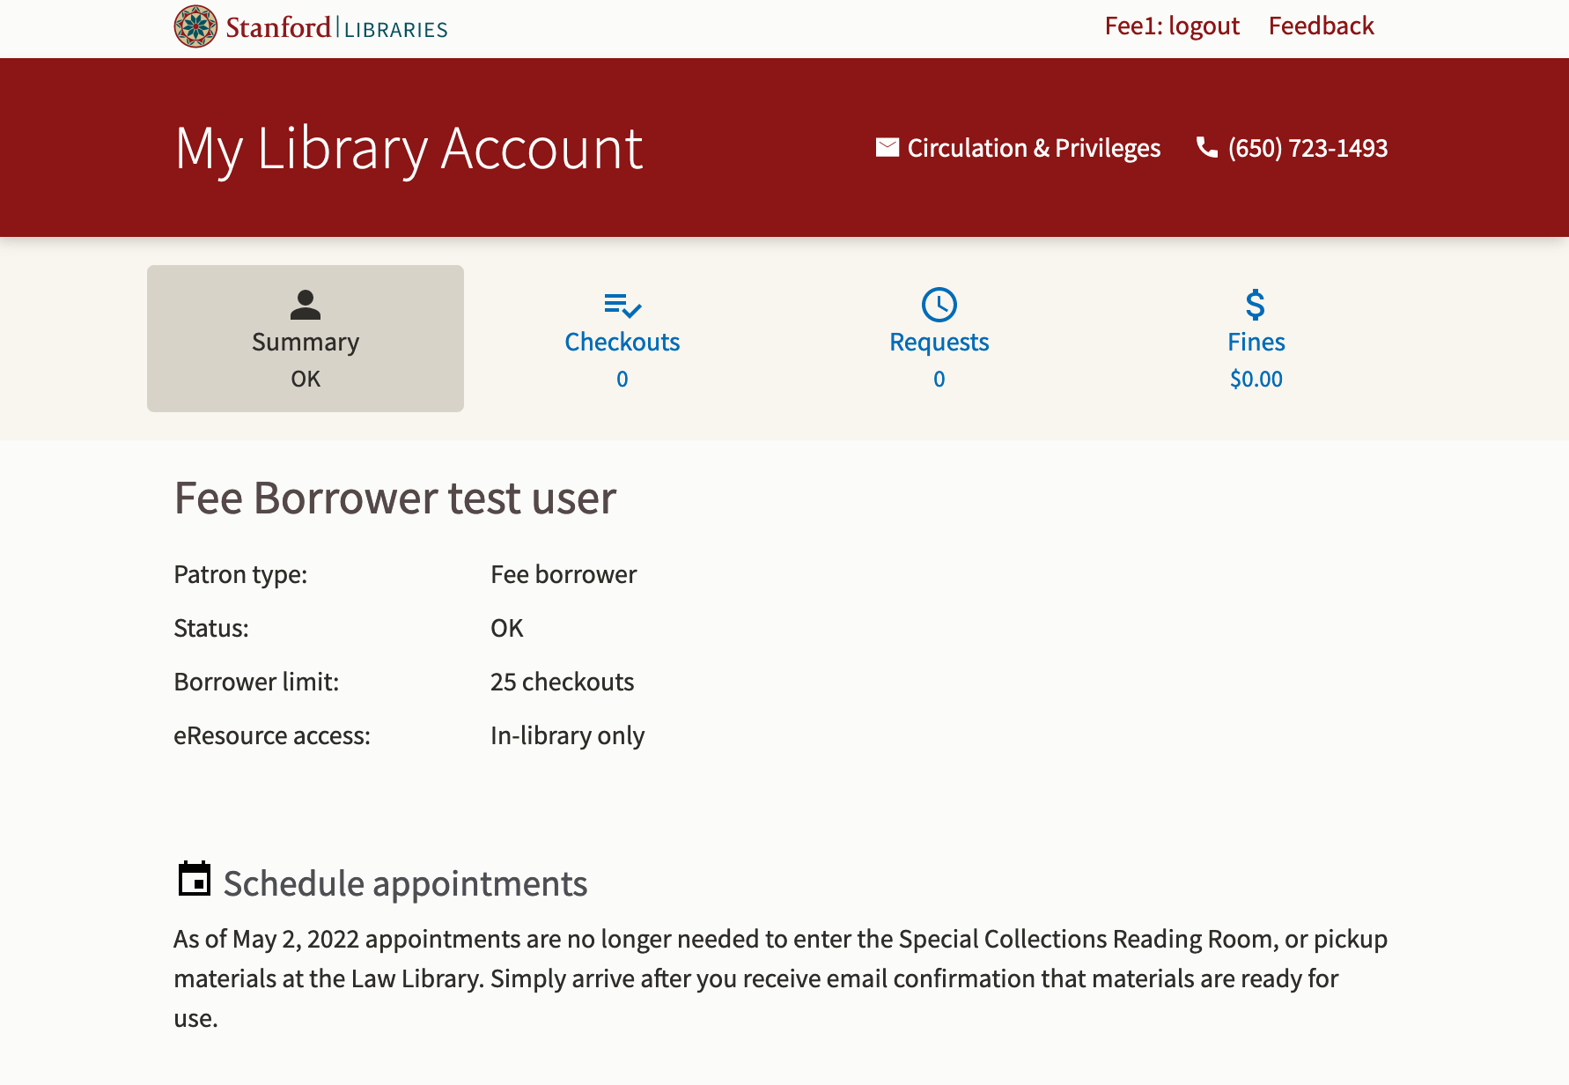The image size is (1569, 1085).
Task: Click the checkouts count showing 0
Action: tap(622, 379)
